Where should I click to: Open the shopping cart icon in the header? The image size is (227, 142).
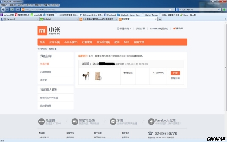[174, 29]
